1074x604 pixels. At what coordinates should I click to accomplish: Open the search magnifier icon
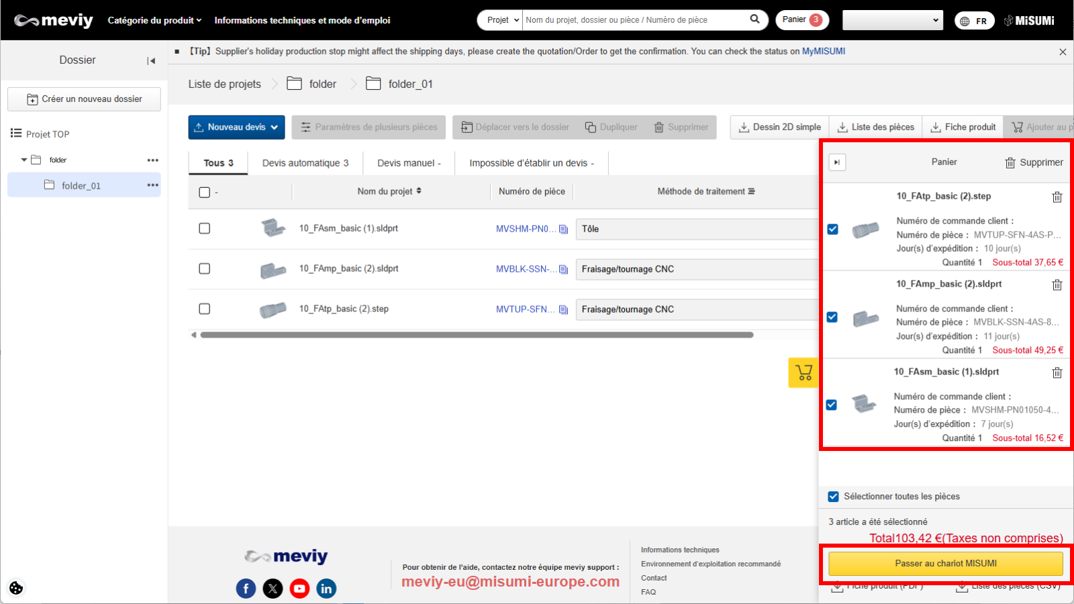pos(754,19)
